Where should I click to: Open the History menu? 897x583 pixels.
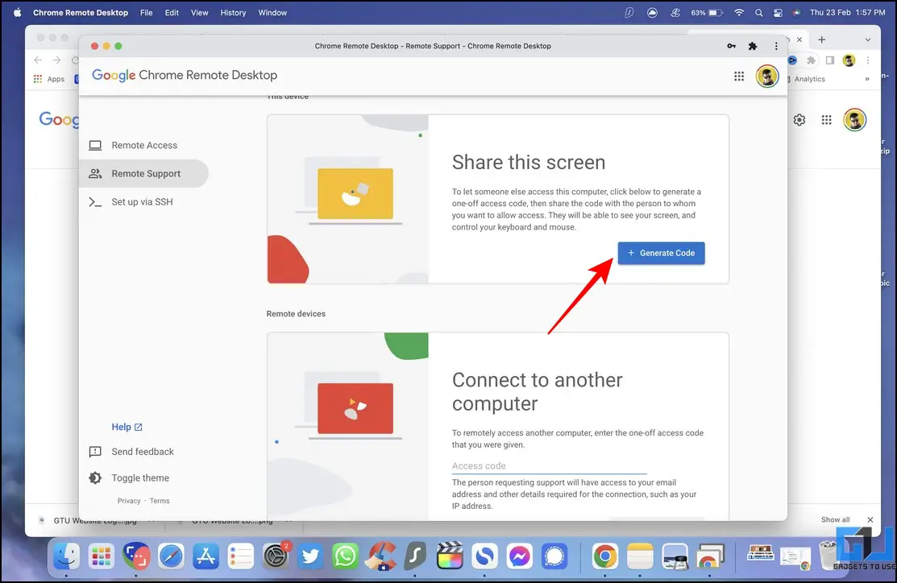[233, 13]
